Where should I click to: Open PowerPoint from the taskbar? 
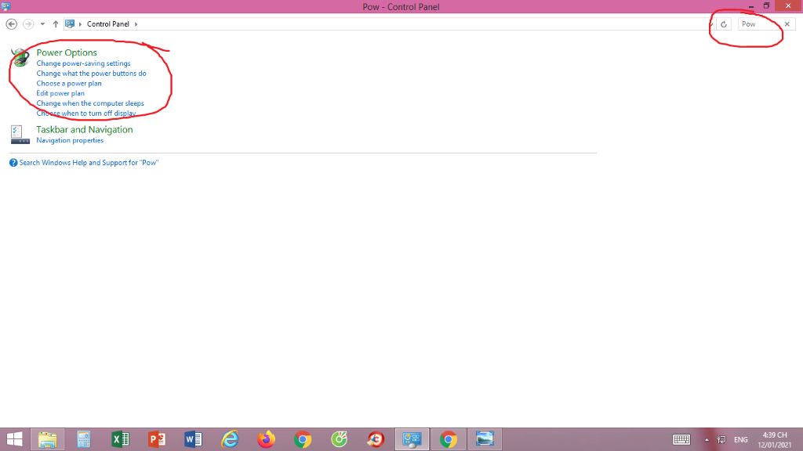click(157, 439)
